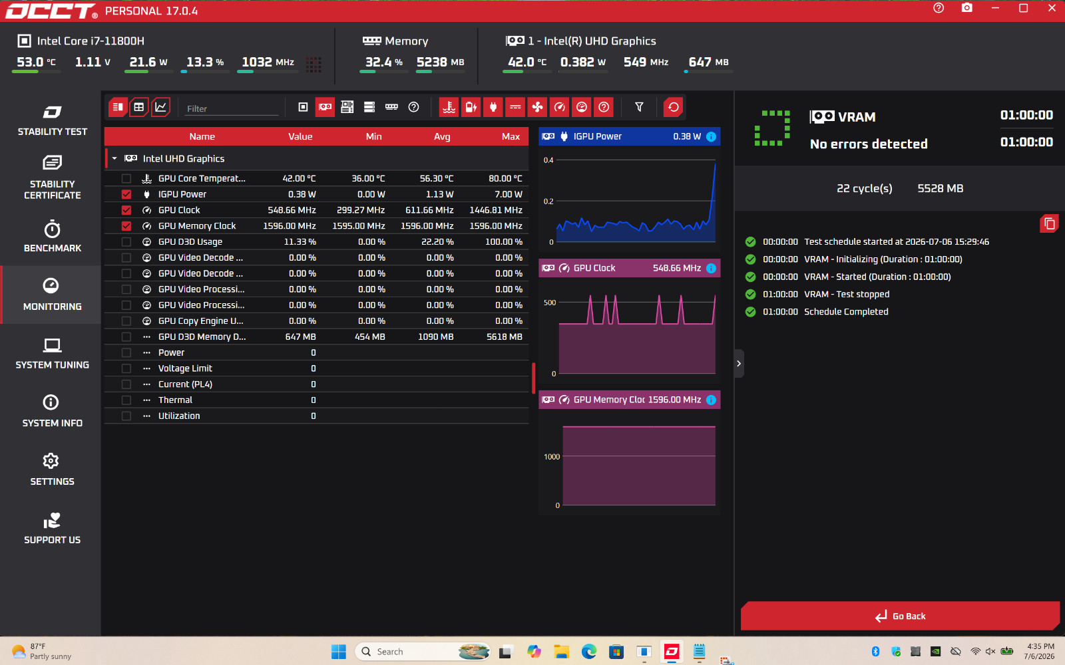Copy the test log with copy icon
The width and height of the screenshot is (1065, 665).
[1049, 223]
